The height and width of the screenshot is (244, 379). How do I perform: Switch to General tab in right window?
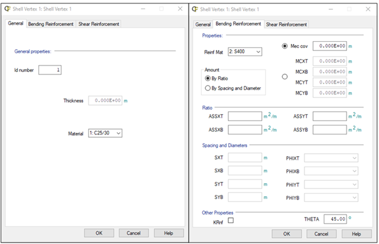click(x=203, y=25)
